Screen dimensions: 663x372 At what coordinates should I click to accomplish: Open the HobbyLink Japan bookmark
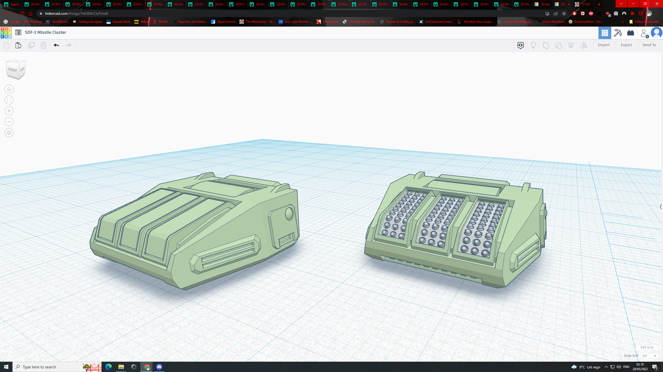tap(87, 22)
